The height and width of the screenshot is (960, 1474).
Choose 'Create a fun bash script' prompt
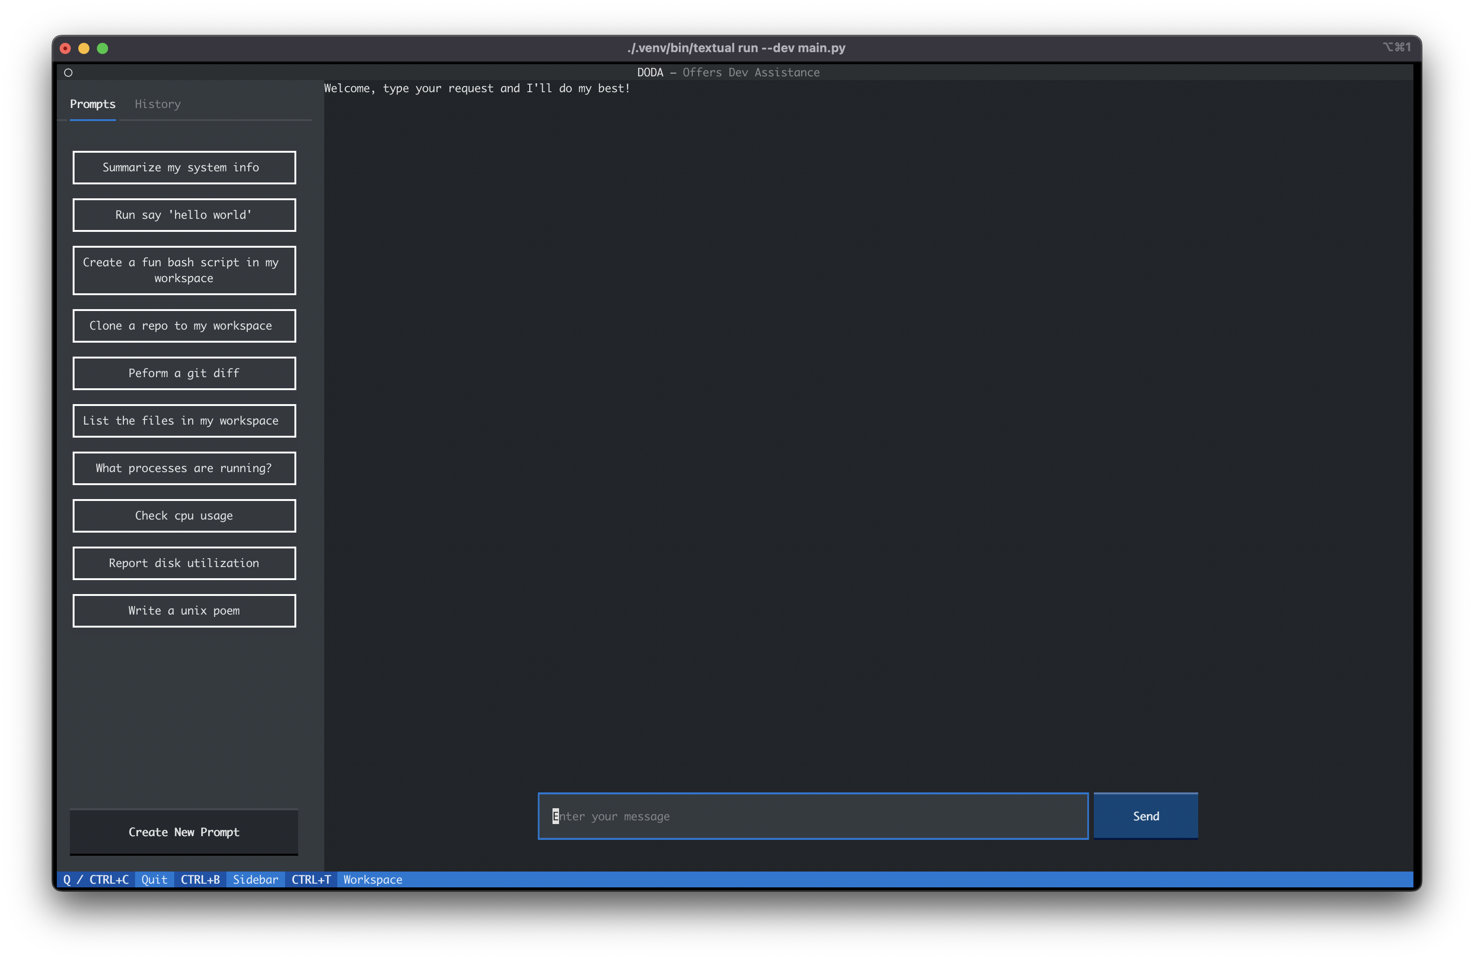pos(184,270)
